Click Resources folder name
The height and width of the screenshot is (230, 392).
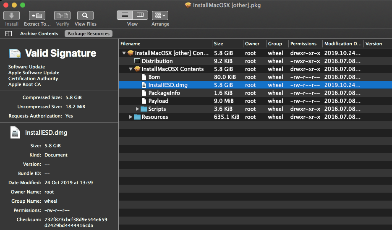(x=155, y=117)
